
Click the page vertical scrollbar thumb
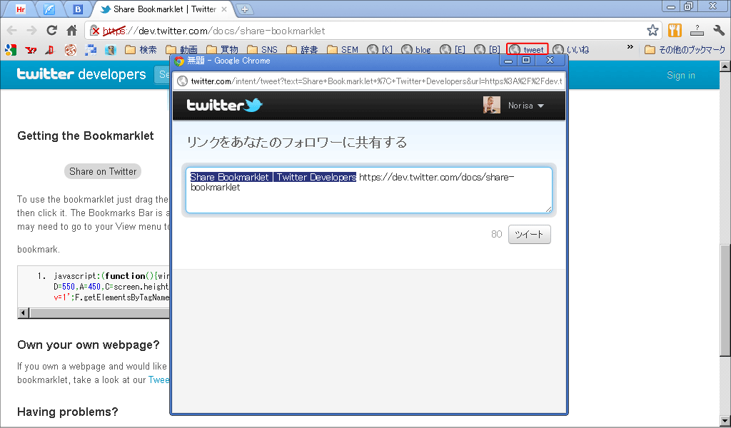(x=725, y=300)
